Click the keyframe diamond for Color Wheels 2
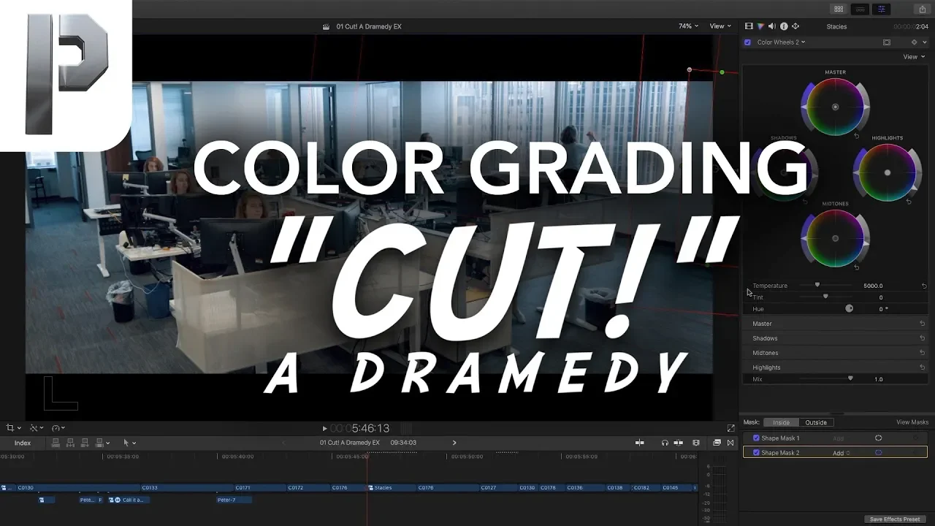935x526 pixels. (914, 42)
